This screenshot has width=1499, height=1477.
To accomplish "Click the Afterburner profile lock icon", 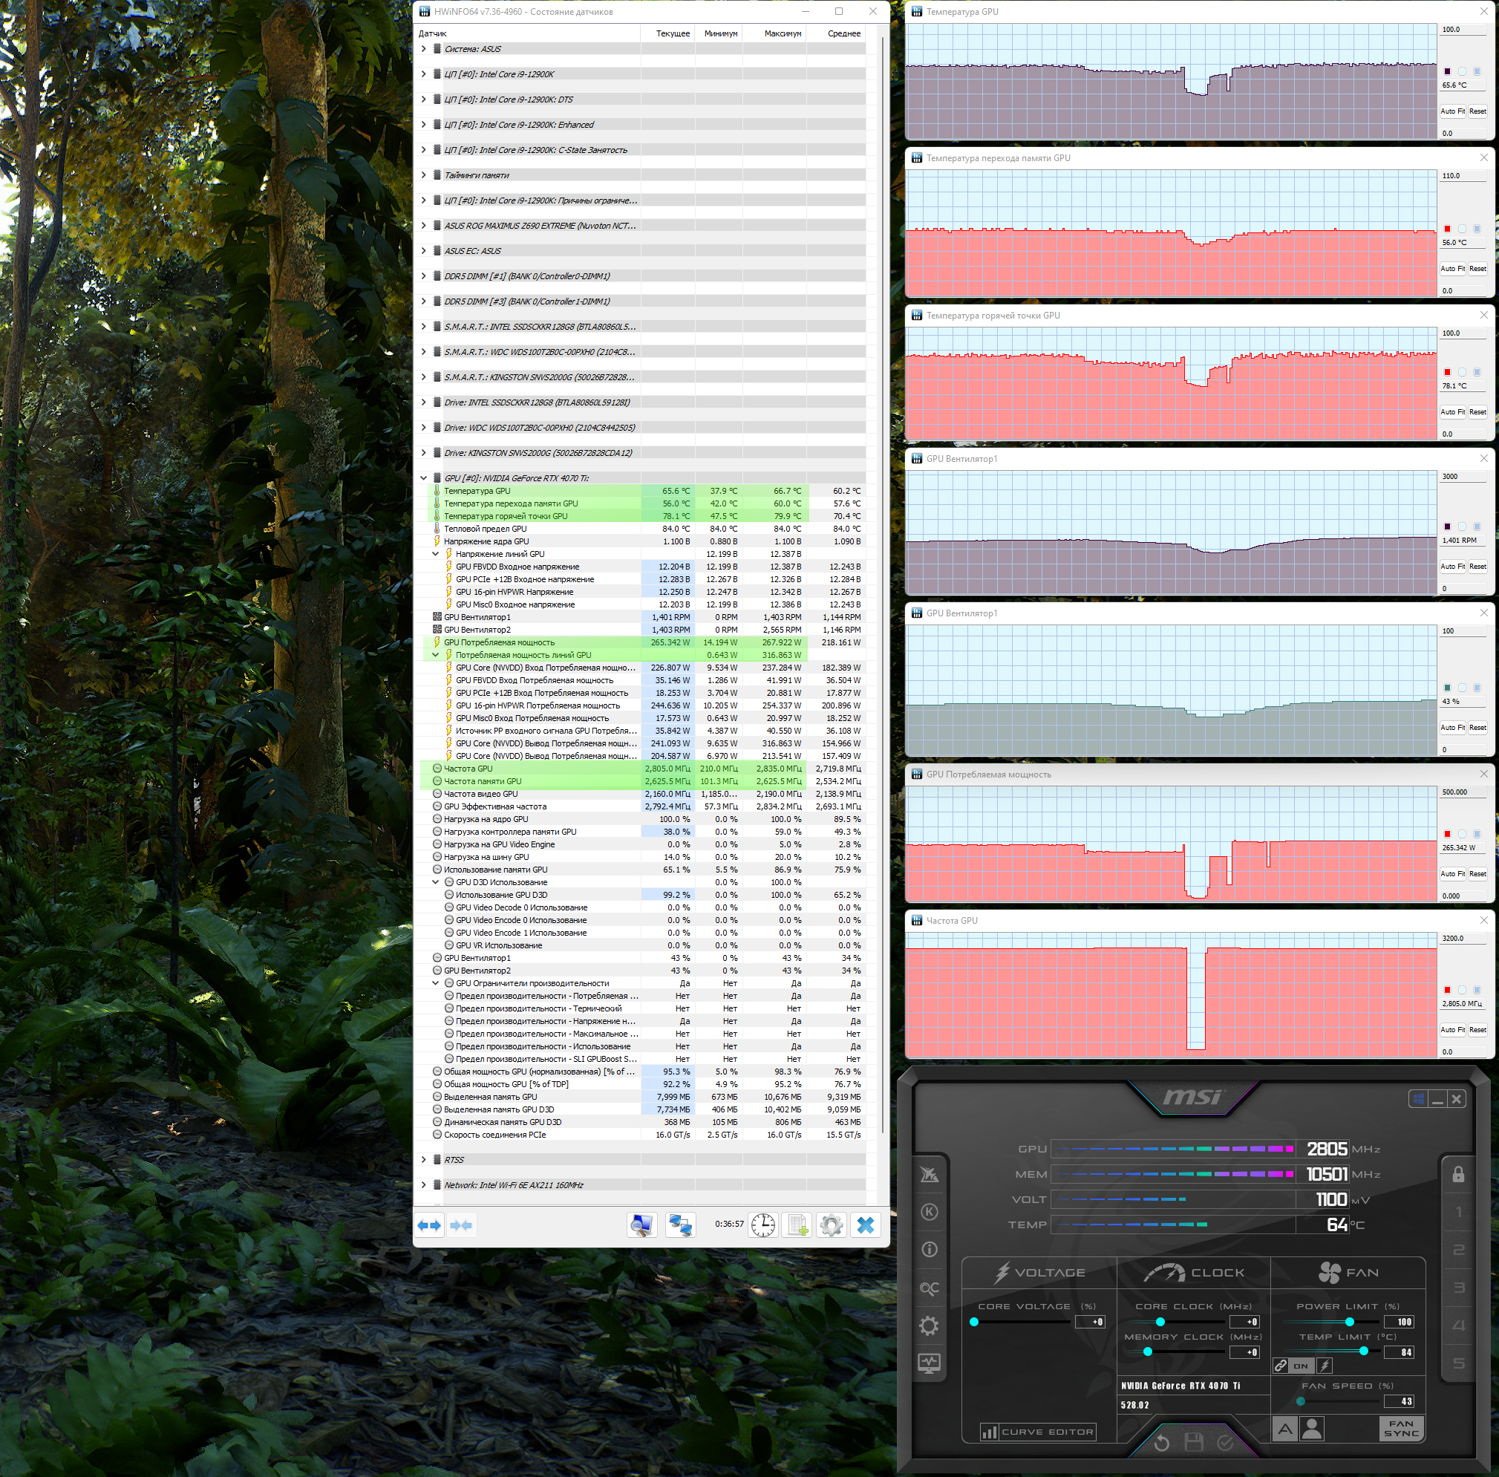I will point(1458,1175).
